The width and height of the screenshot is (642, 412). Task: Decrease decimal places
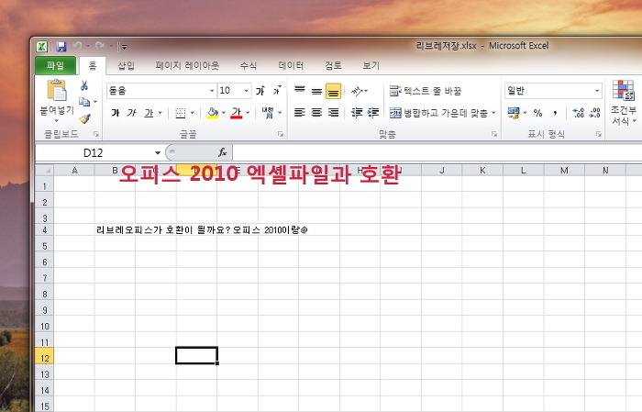coord(595,113)
